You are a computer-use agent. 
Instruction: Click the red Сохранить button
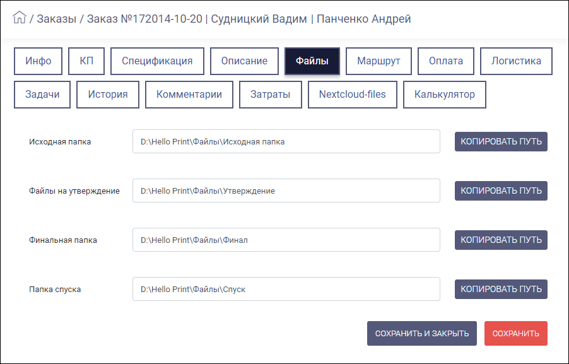515,334
